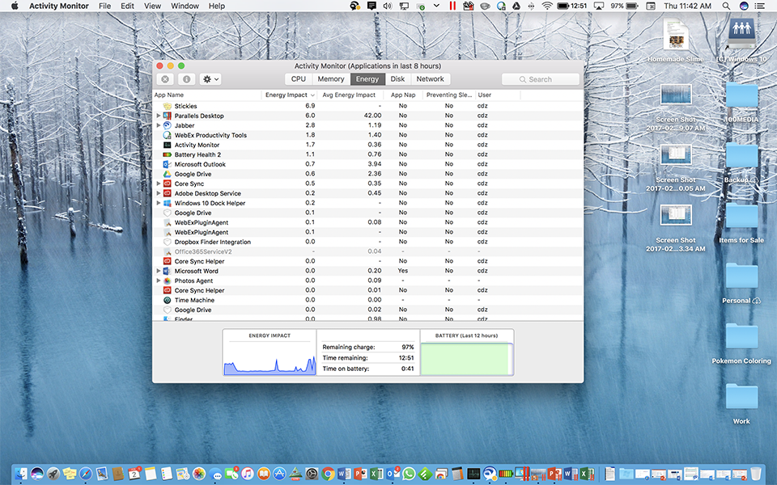
Task: Expand the Adobe Desktop Service row
Action: click(159, 193)
